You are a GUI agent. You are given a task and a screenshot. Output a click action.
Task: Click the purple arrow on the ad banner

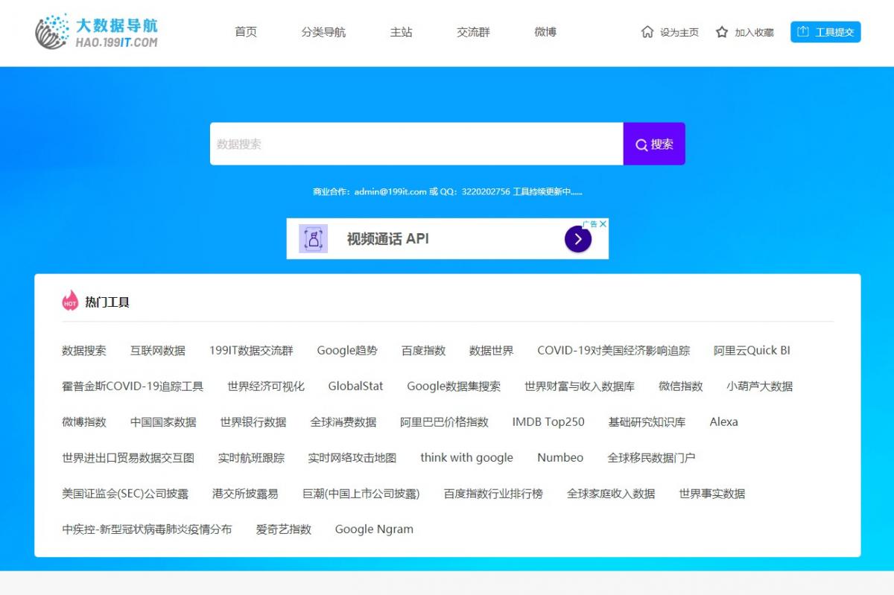pyautogui.click(x=578, y=239)
